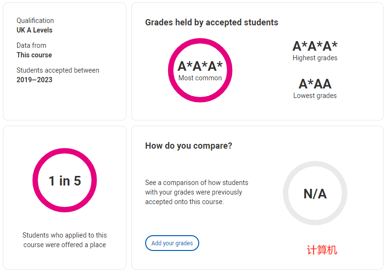Viewport: 386px width, 272px height.
Task: Select the pink A*A*A* most common circle
Action: click(200, 70)
